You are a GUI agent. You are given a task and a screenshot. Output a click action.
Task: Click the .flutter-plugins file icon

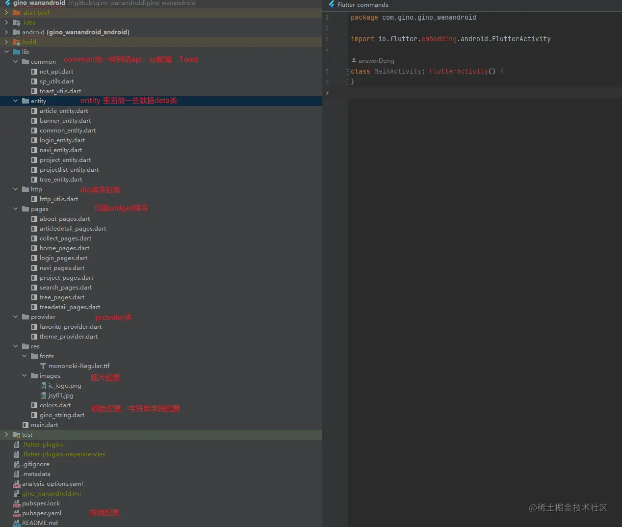click(17, 445)
